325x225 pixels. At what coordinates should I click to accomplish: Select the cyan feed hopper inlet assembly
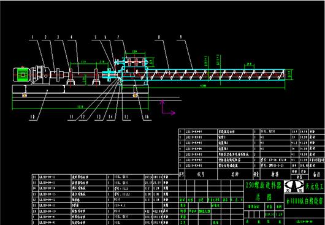[x=134, y=62]
